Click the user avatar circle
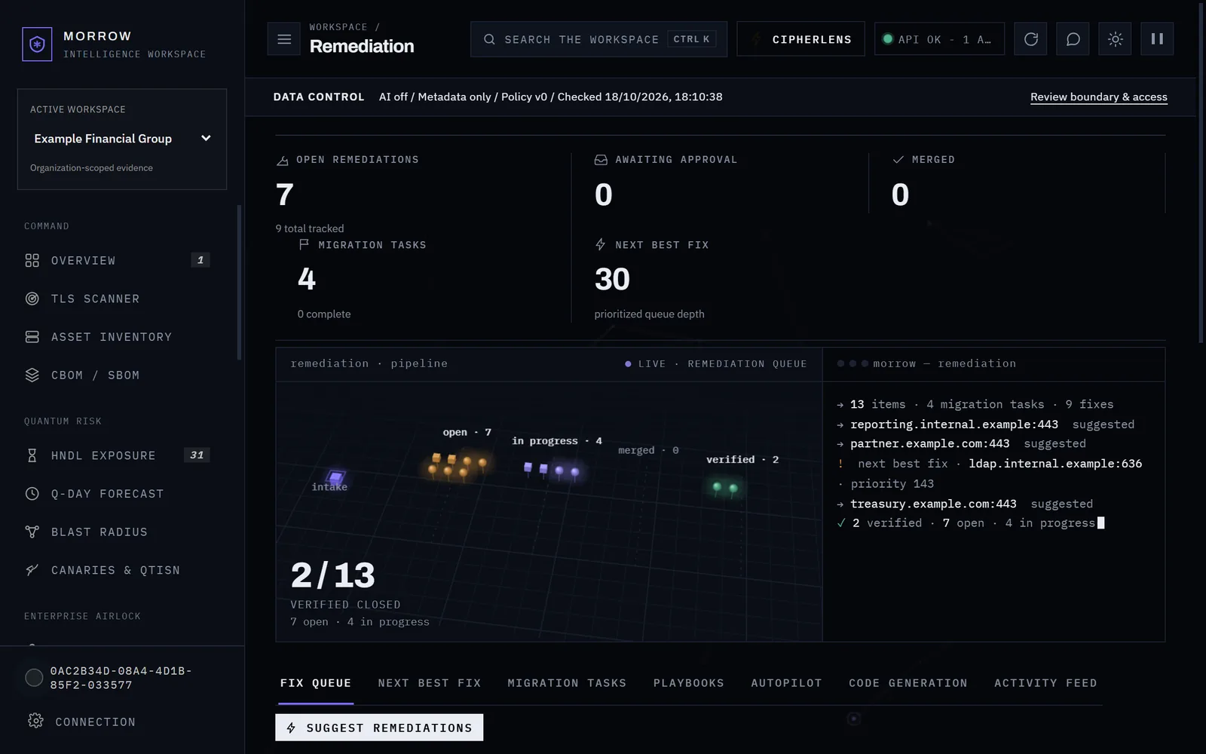Viewport: 1206px width, 754px height. pos(34,678)
